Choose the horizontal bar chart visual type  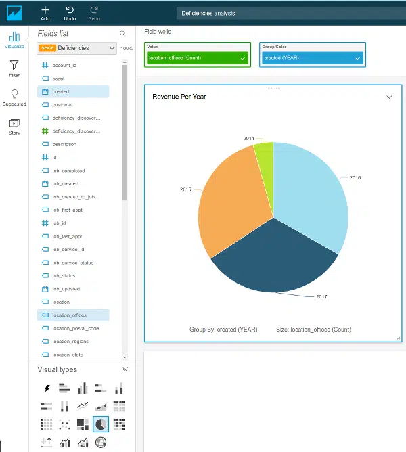click(64, 388)
